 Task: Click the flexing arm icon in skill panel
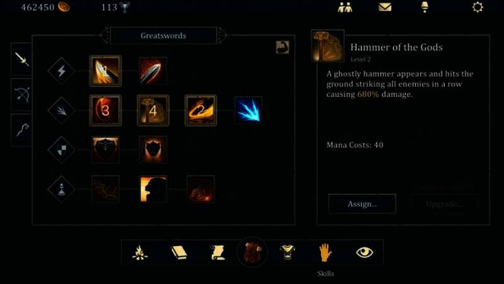[x=282, y=47]
